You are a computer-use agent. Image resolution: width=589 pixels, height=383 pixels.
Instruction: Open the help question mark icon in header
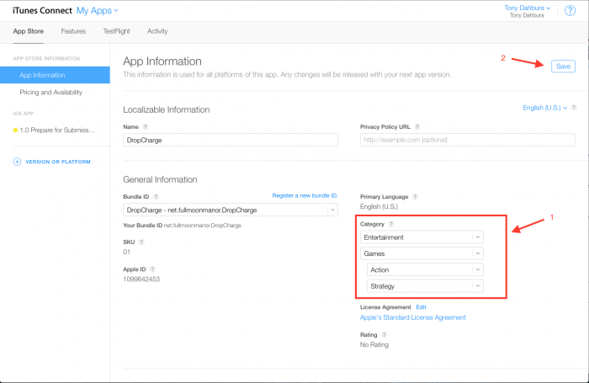tap(570, 11)
